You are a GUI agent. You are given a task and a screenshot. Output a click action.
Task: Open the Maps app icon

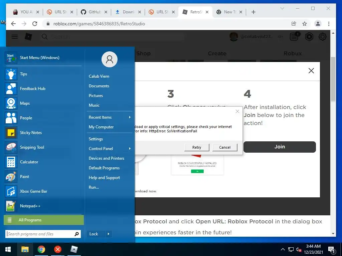11,103
